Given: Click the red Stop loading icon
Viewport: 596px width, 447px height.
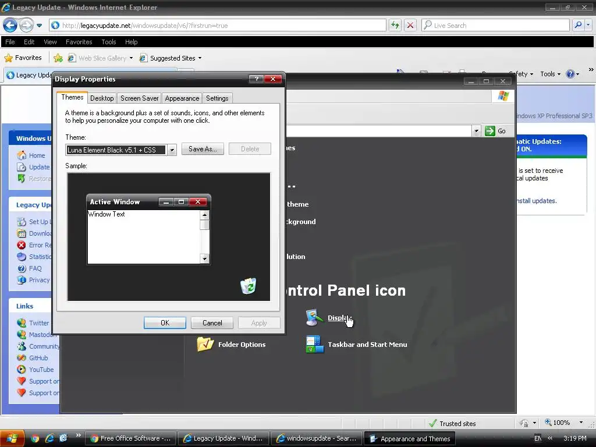Looking at the screenshot, I should pos(410,26).
